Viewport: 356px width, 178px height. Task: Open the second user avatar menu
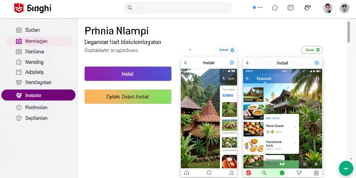coord(345,8)
